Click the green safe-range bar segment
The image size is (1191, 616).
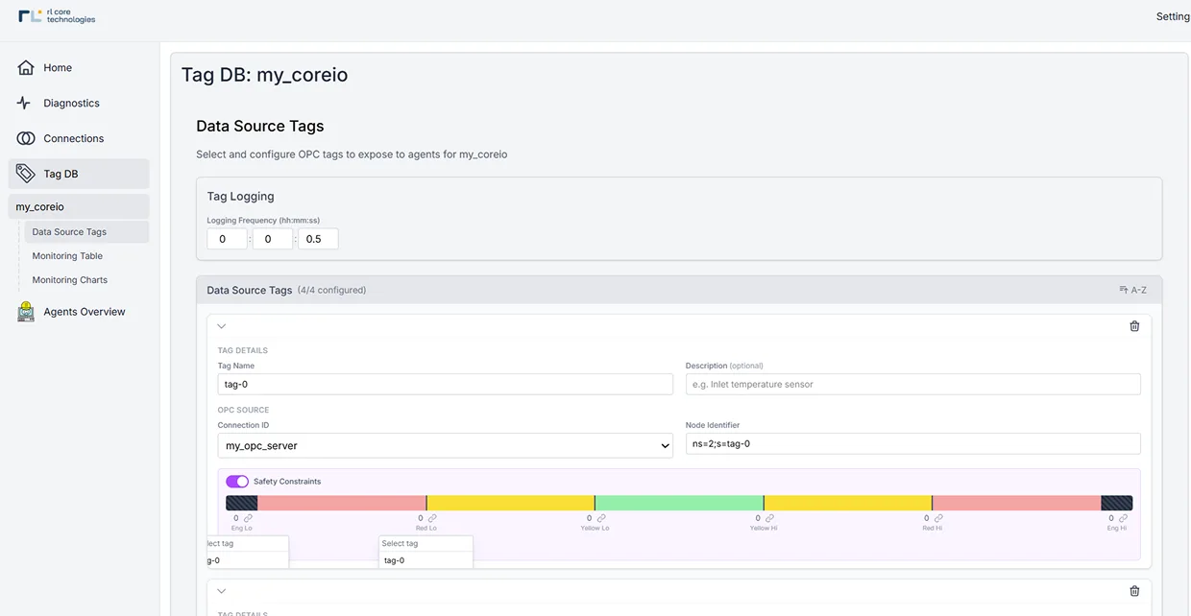(679, 503)
